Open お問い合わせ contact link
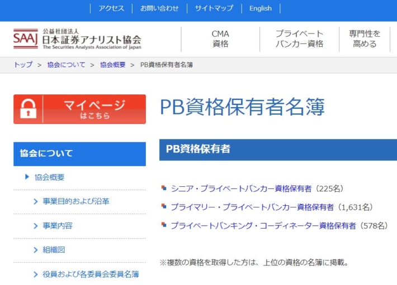 coord(159,8)
